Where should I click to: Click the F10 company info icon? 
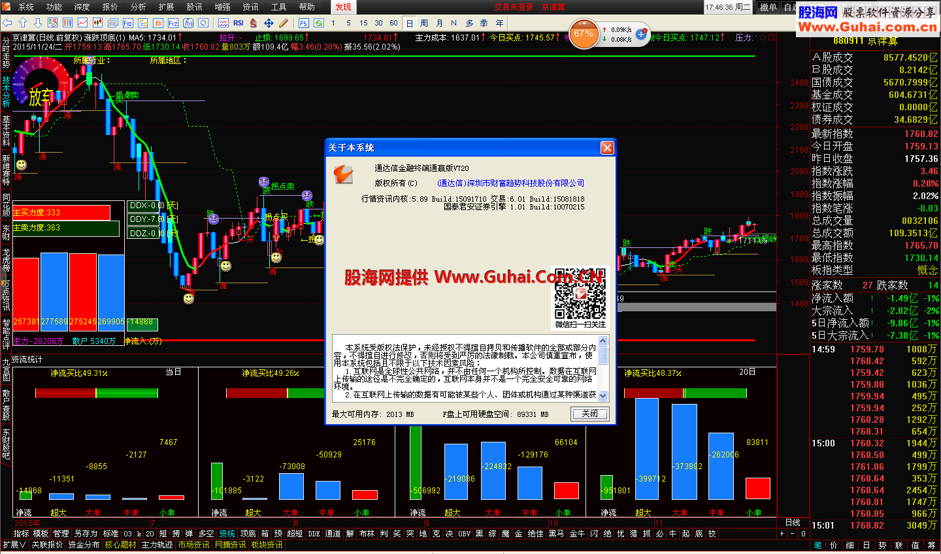click(128, 23)
